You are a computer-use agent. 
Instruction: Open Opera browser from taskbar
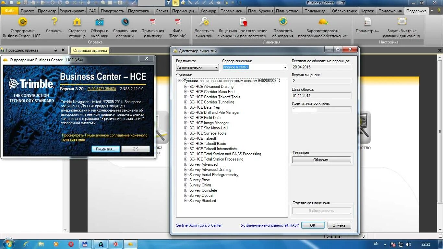click(x=71, y=244)
